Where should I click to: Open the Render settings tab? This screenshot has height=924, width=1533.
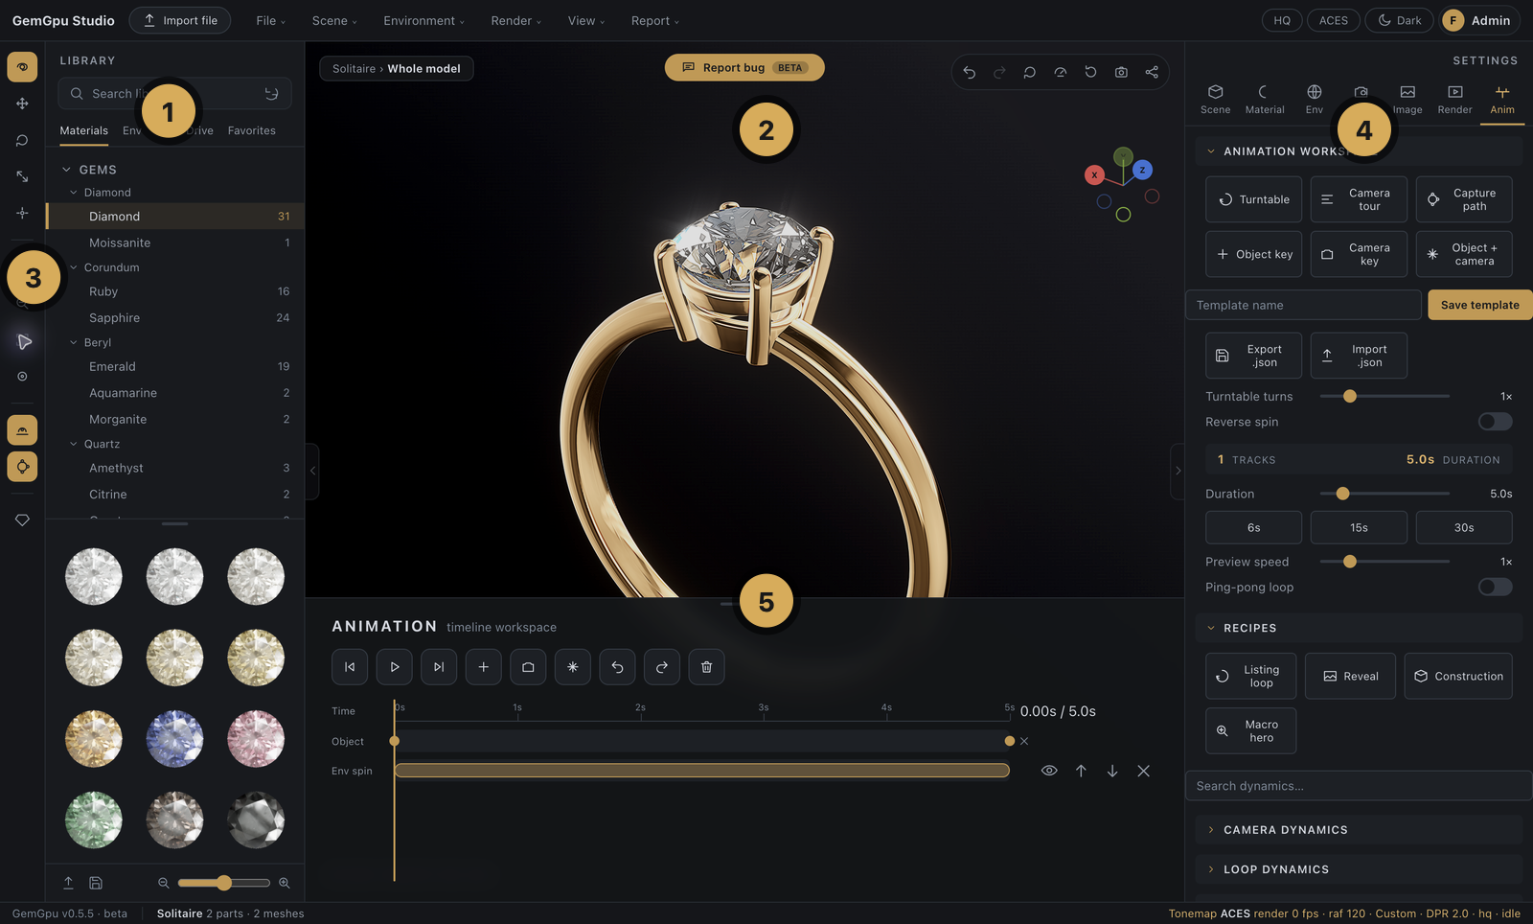[1454, 100]
